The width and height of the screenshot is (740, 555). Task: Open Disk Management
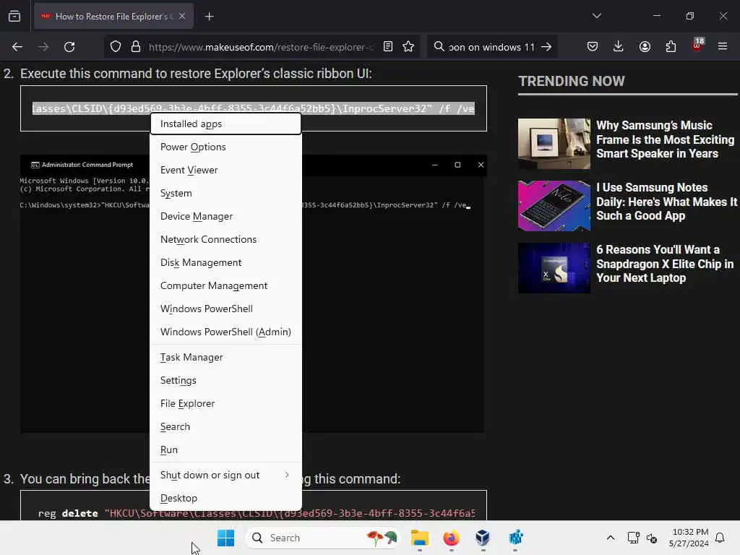click(225, 262)
